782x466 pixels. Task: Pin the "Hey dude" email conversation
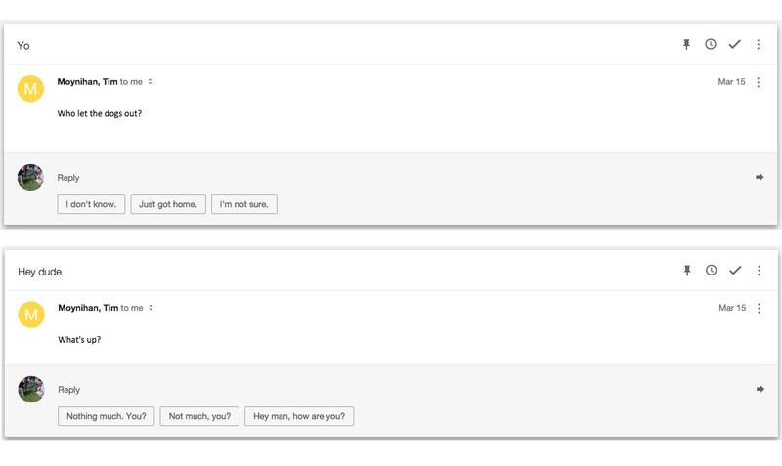click(x=686, y=271)
